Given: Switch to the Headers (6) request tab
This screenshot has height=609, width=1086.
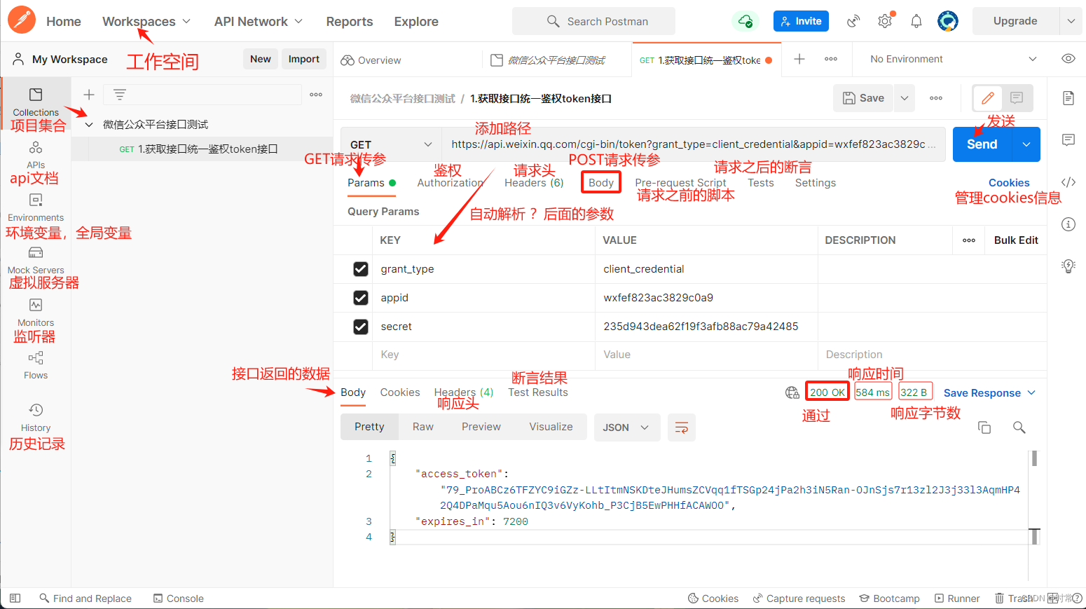Looking at the screenshot, I should [534, 183].
